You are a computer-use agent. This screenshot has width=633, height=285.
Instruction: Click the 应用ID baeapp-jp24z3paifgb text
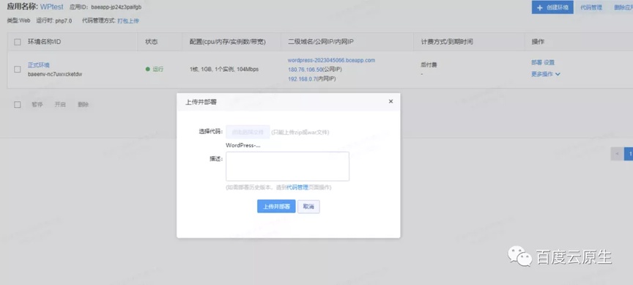pos(105,7)
